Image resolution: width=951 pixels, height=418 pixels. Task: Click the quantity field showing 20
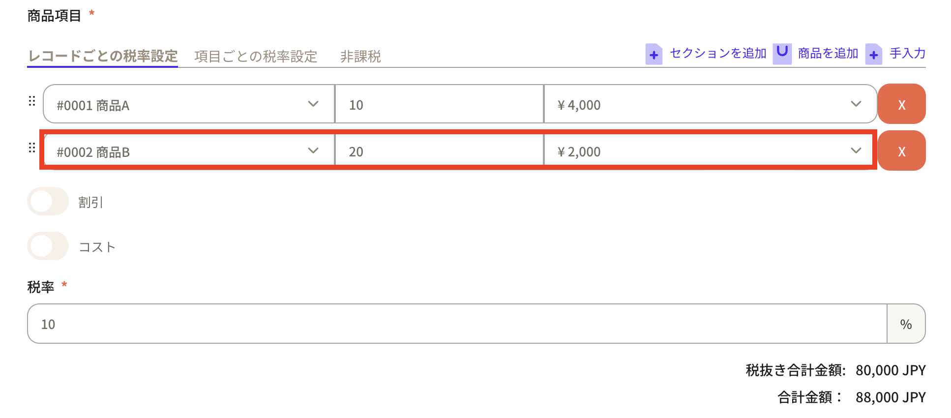[439, 151]
